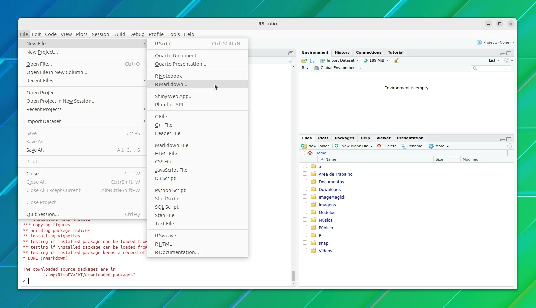The image size is (536, 308).
Task: Click the Home breadcrumb link
Action: (x=321, y=153)
